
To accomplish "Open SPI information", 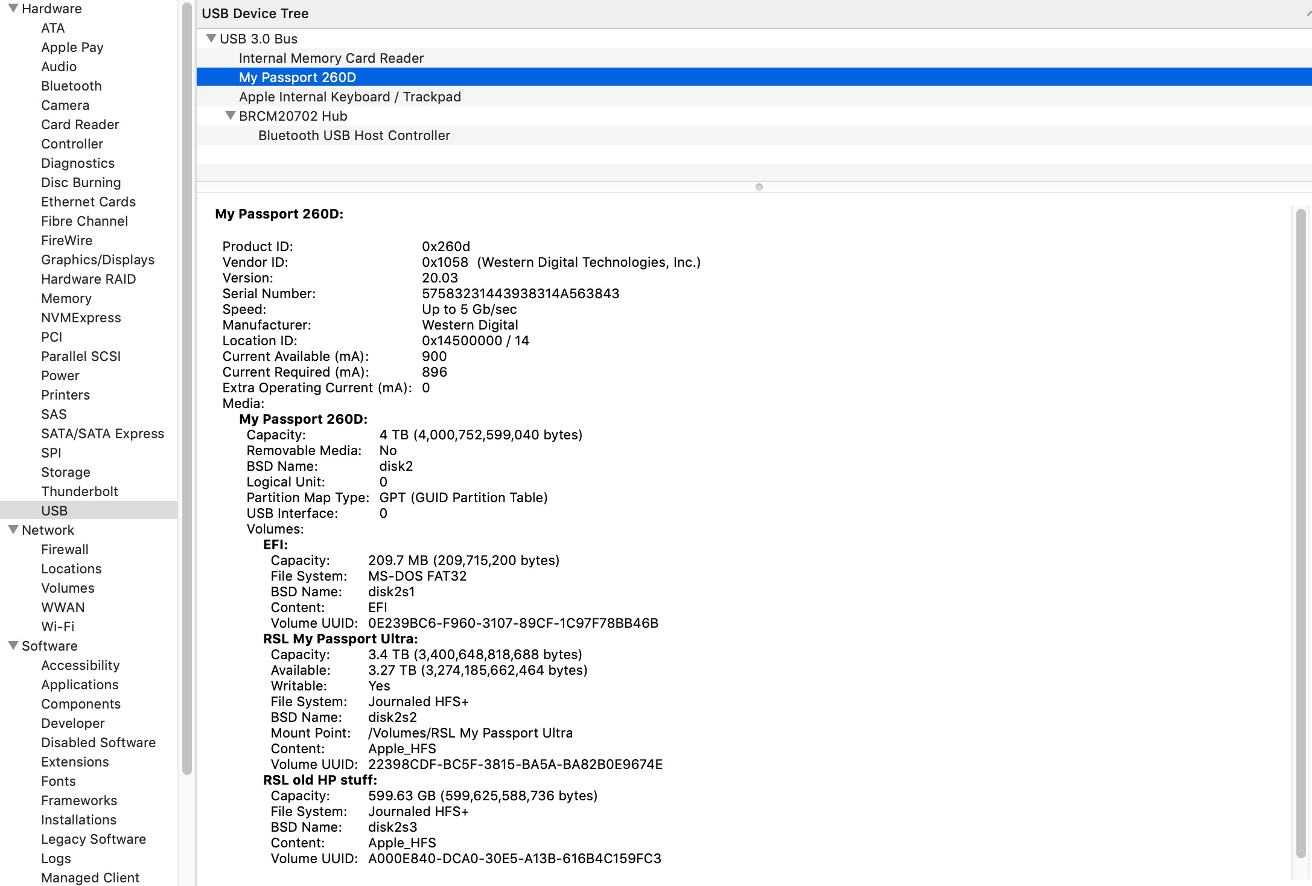I will pyautogui.click(x=51, y=453).
